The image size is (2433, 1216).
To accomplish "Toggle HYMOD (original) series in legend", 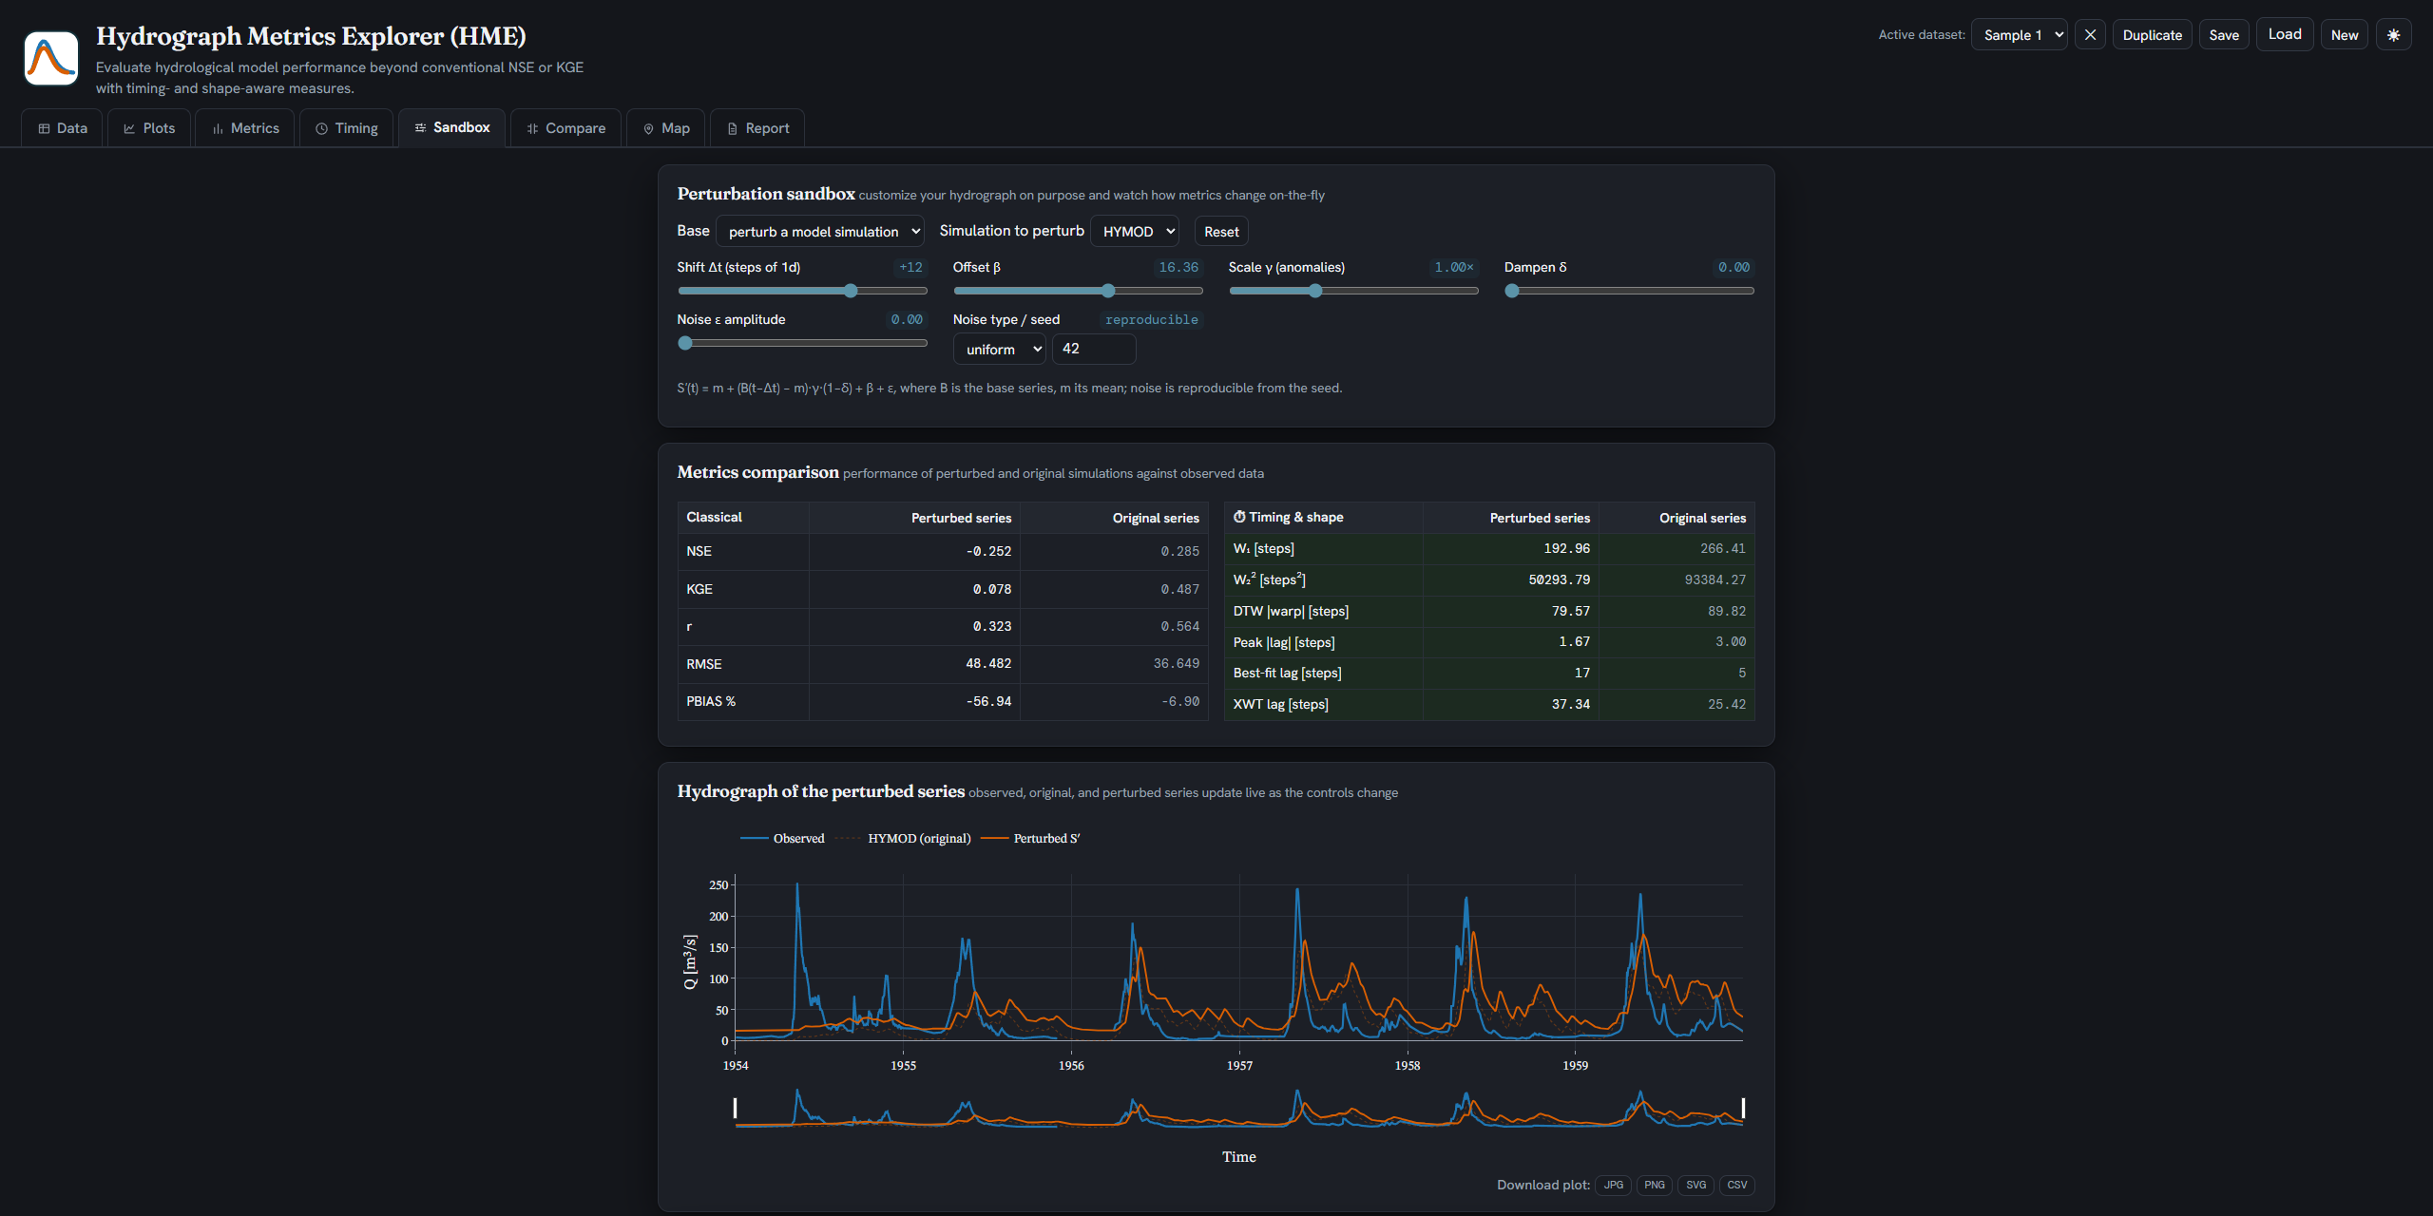I will tap(903, 838).
